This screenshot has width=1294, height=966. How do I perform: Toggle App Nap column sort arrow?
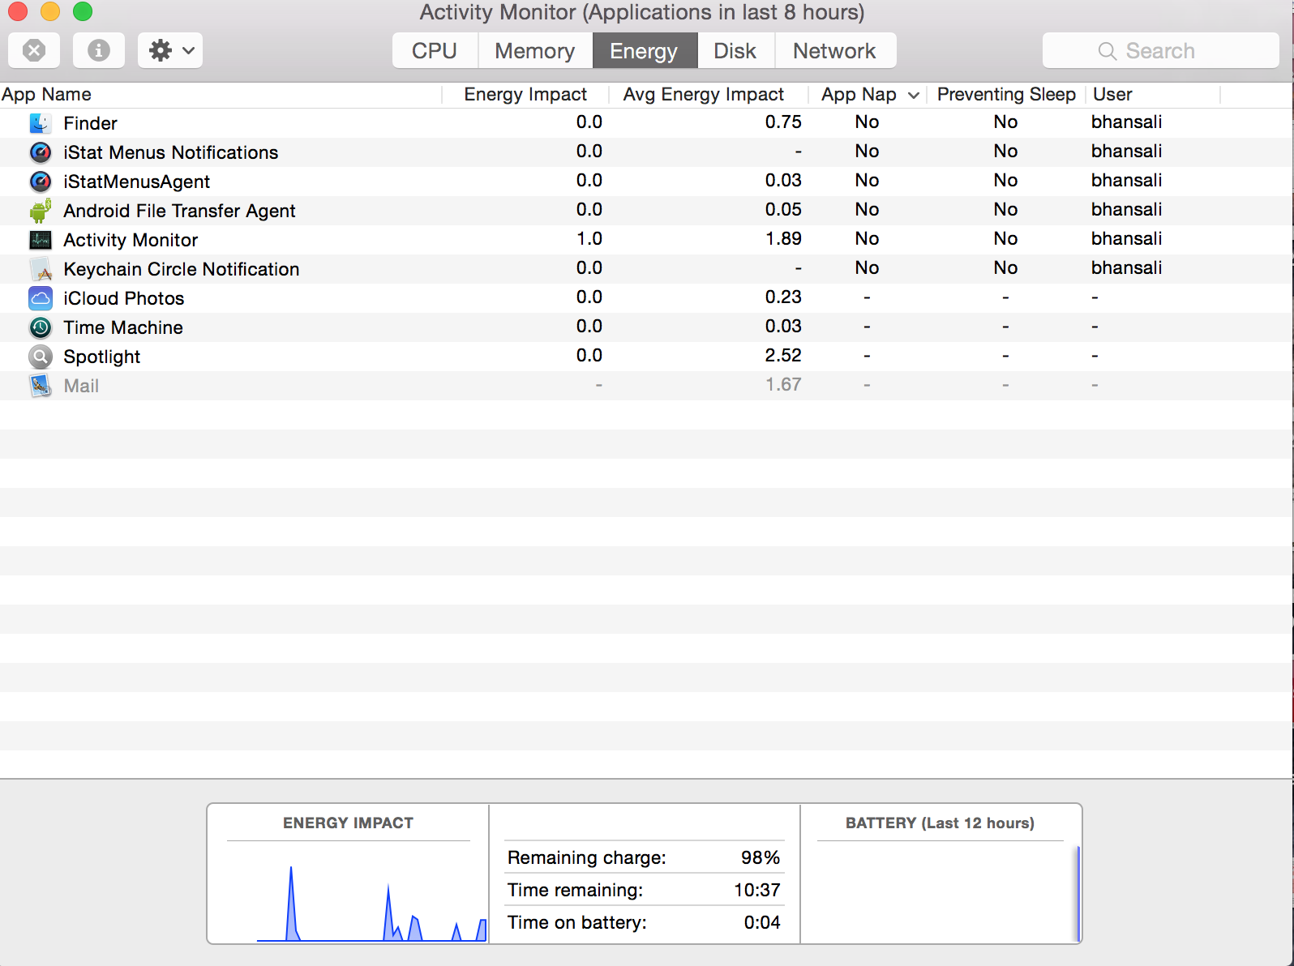[913, 95]
